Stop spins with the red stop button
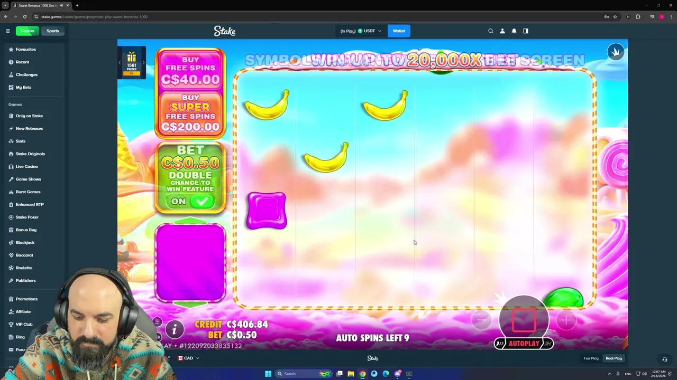 click(x=524, y=319)
